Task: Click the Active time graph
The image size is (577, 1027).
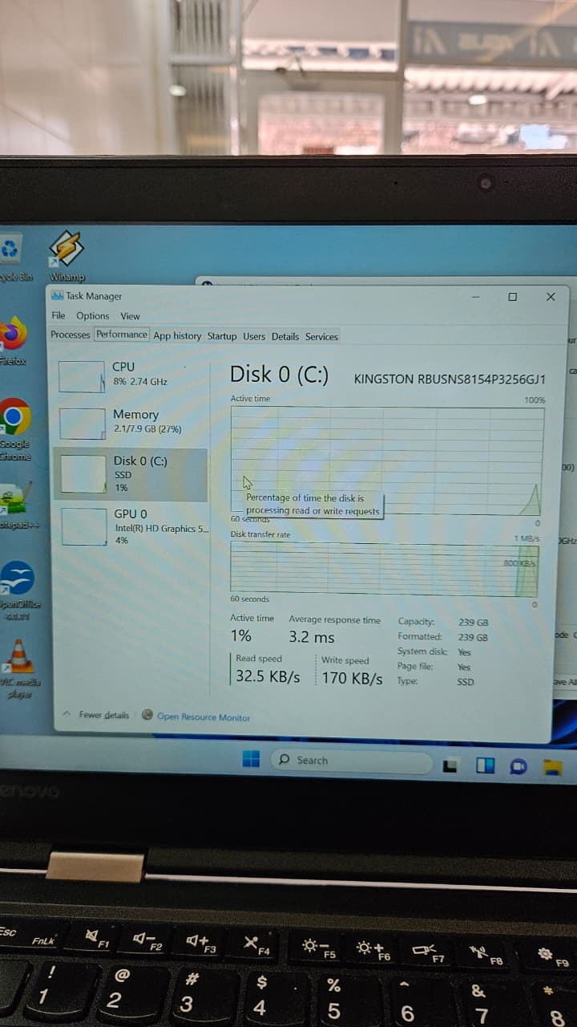Action: coord(387,461)
